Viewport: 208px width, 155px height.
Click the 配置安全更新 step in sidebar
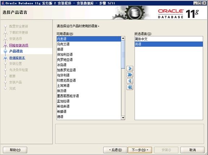[x=18, y=26]
